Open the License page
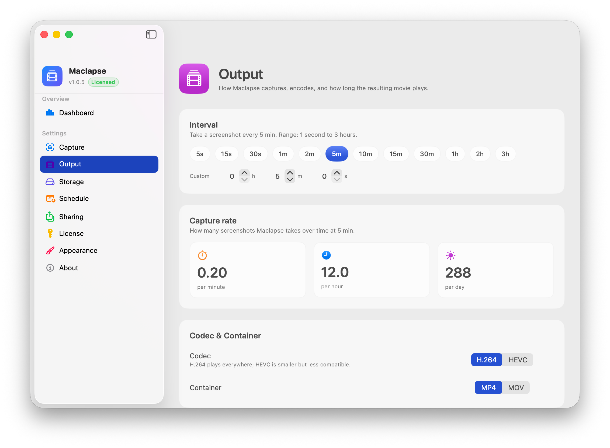The height and width of the screenshot is (448, 610). 99,233
